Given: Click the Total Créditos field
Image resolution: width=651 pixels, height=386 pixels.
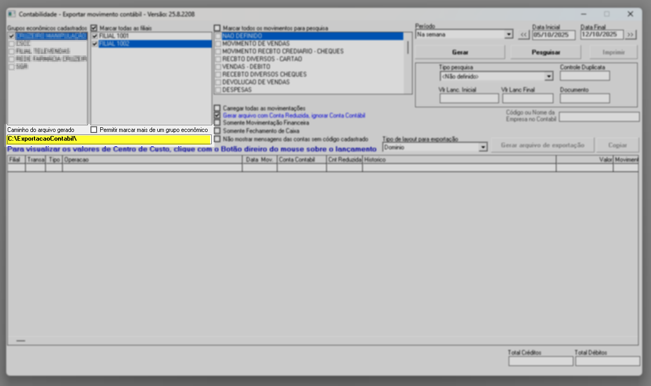Looking at the screenshot, I should tap(541, 361).
